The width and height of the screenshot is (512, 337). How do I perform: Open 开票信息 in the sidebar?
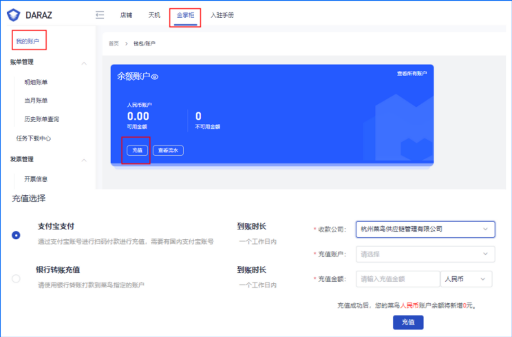36,178
